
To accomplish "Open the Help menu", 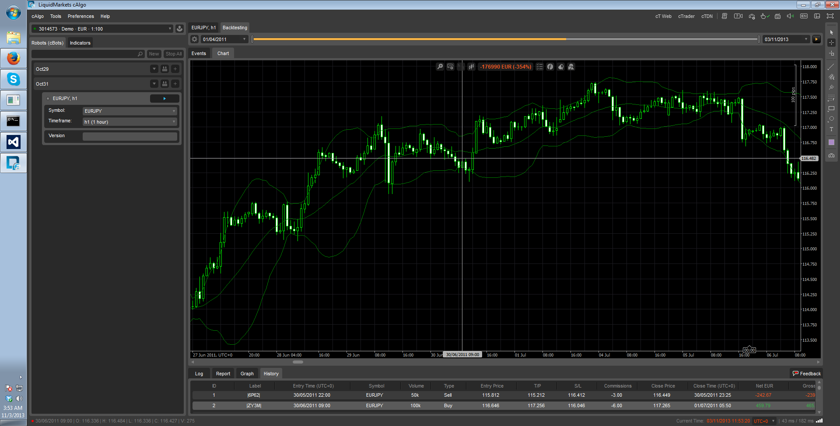I will tap(105, 16).
